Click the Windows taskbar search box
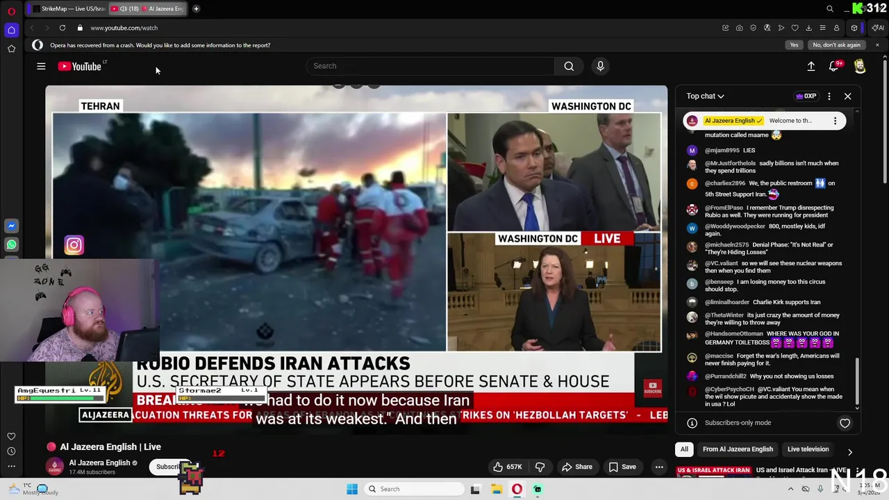Image resolution: width=889 pixels, height=500 pixels. [413, 489]
